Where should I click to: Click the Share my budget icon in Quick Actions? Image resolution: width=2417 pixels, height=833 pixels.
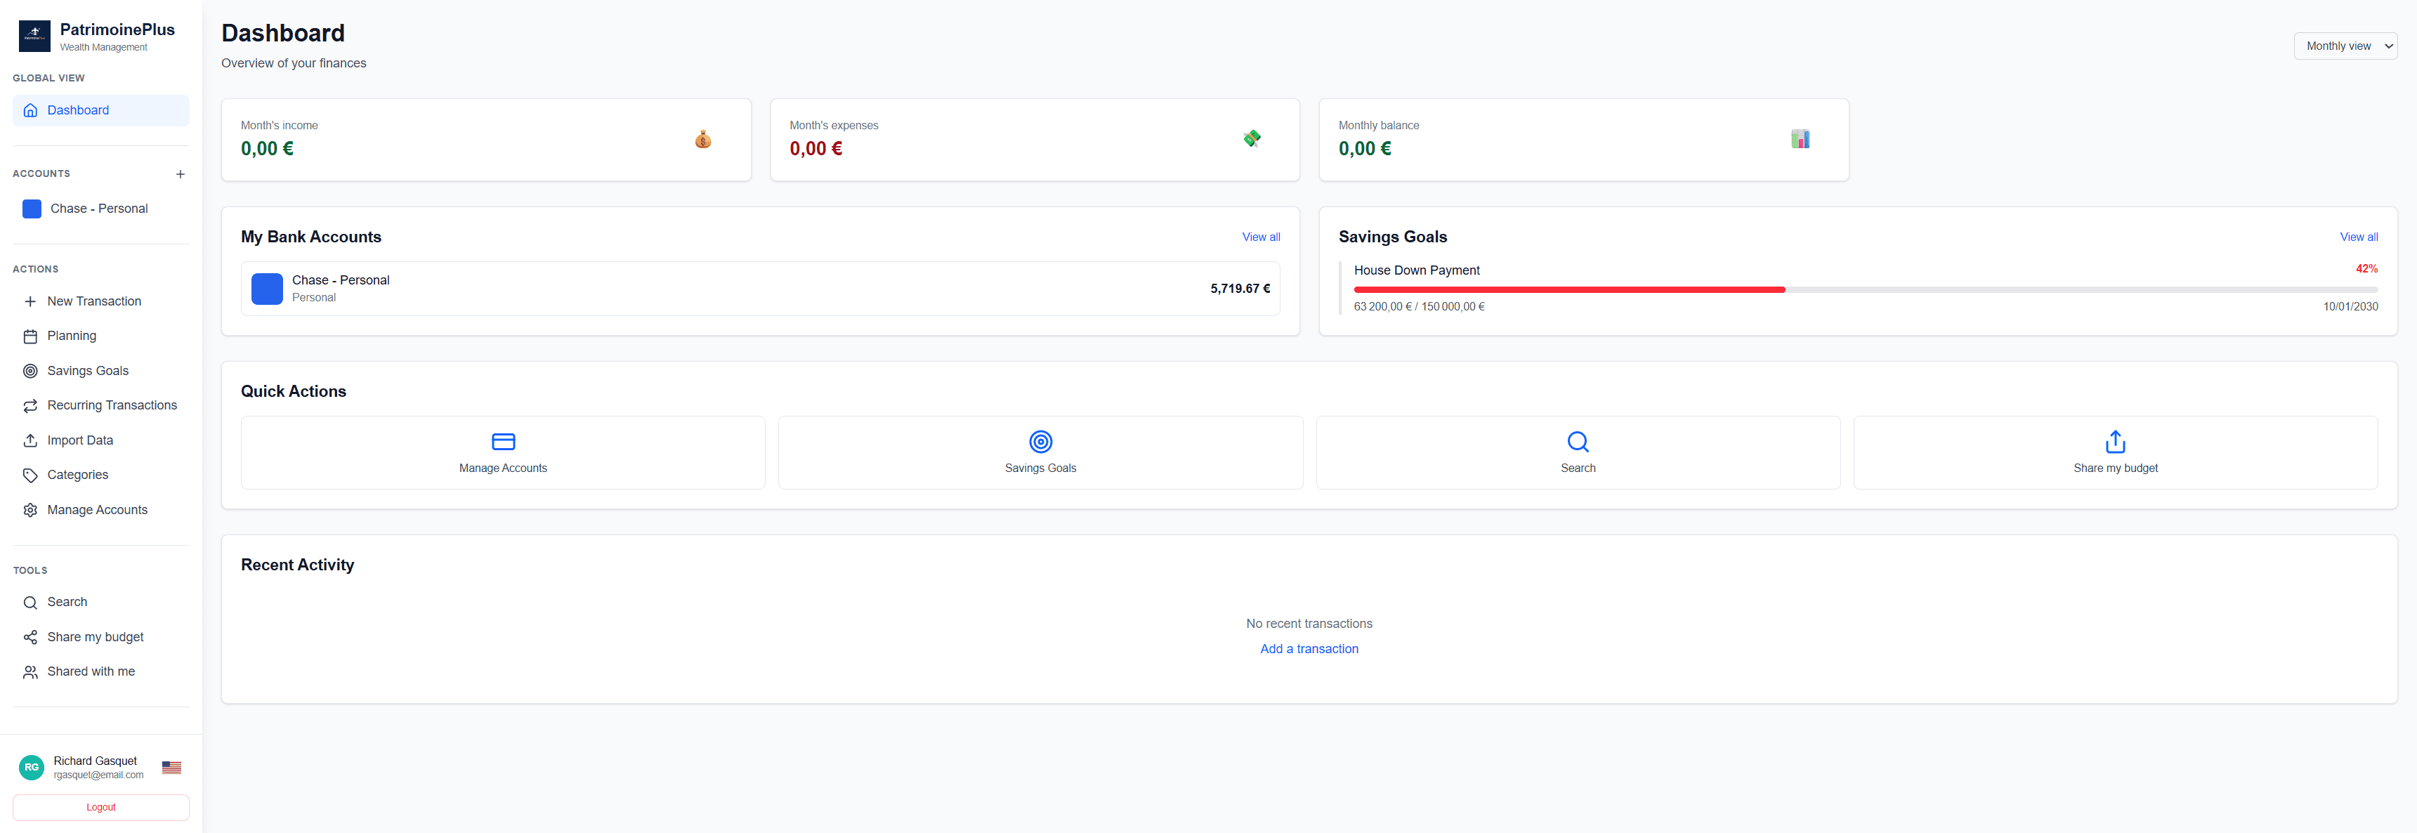(2114, 441)
